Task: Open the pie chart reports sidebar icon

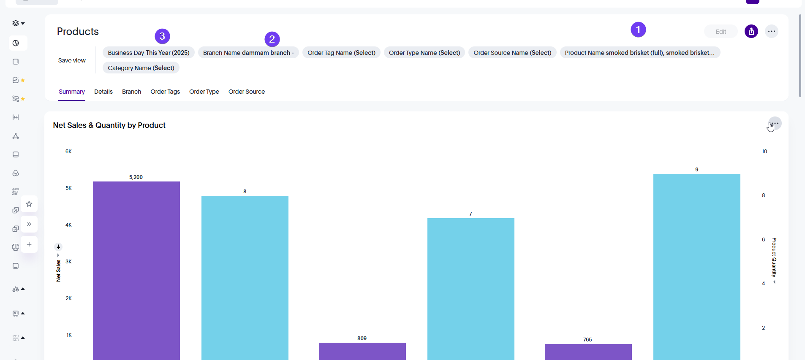Action: pos(16,43)
